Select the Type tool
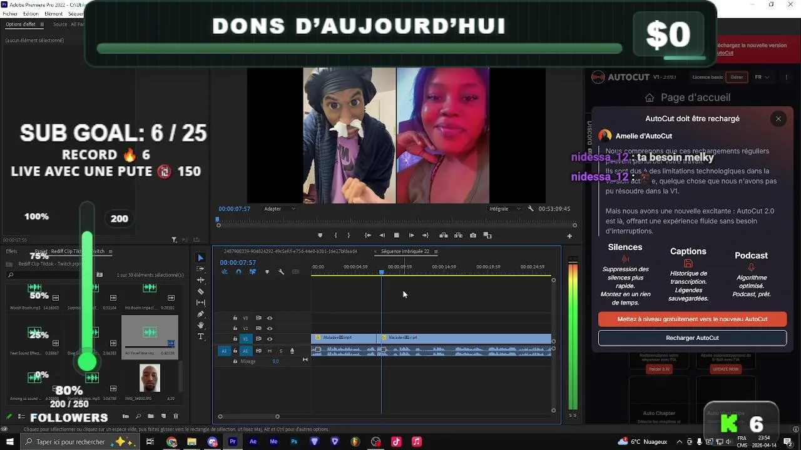The image size is (801, 450). click(x=201, y=336)
